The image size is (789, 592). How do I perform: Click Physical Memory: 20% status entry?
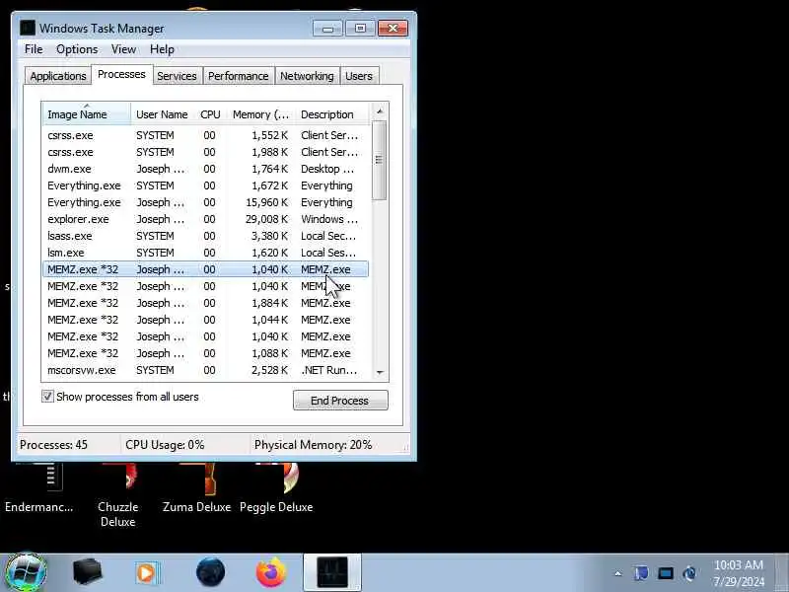pyautogui.click(x=313, y=445)
